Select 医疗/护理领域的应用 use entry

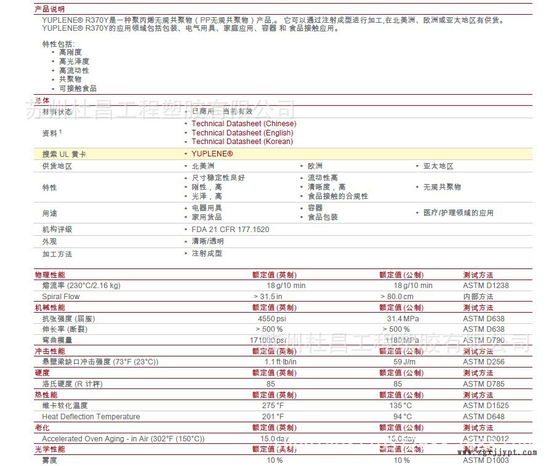point(458,212)
